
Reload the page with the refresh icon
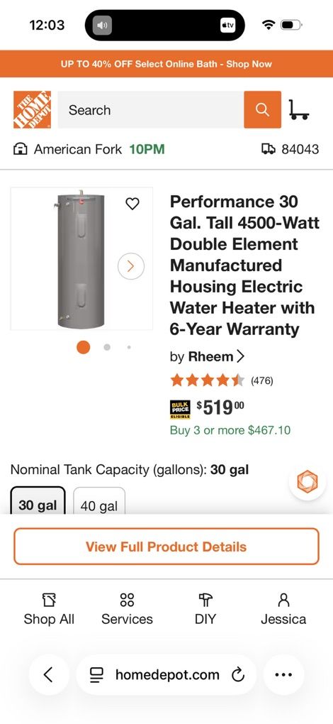[237, 675]
